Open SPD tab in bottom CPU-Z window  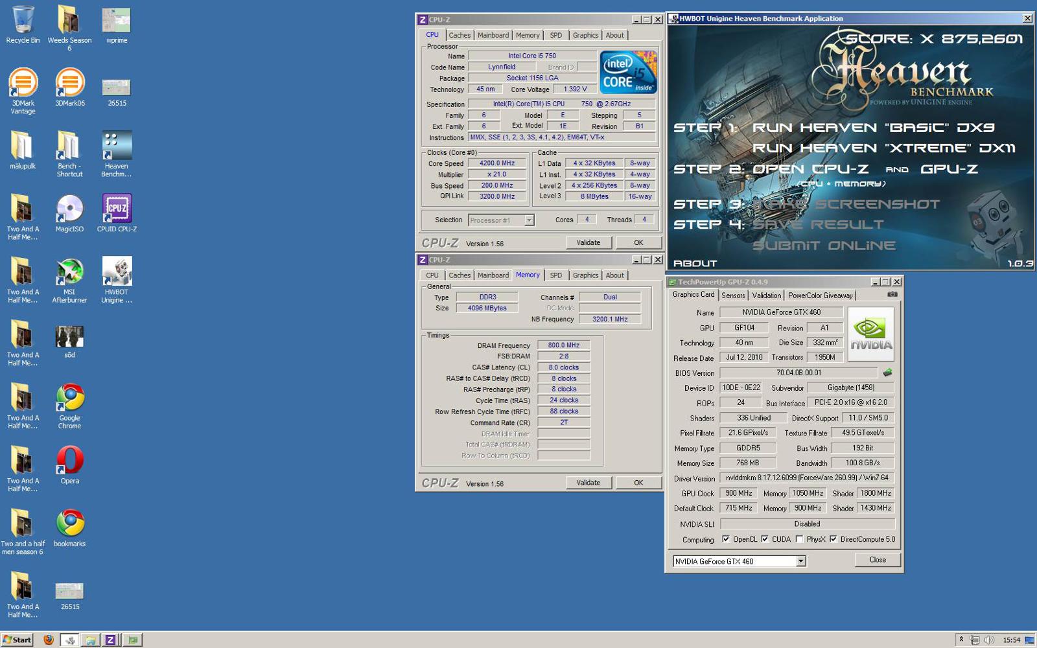click(556, 275)
